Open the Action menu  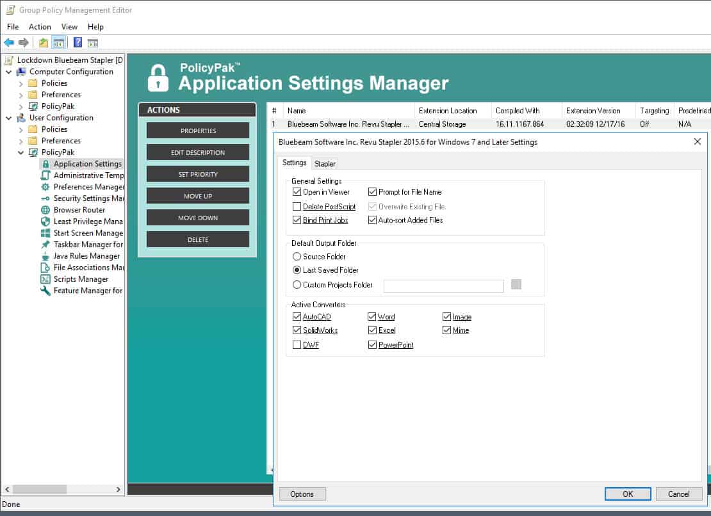40,27
